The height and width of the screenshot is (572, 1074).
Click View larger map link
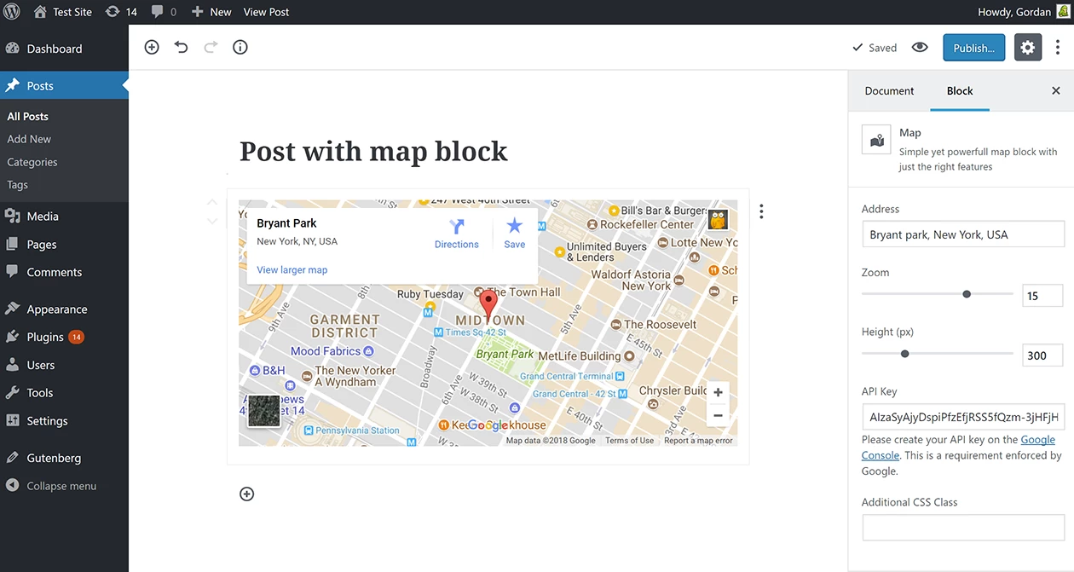click(292, 270)
